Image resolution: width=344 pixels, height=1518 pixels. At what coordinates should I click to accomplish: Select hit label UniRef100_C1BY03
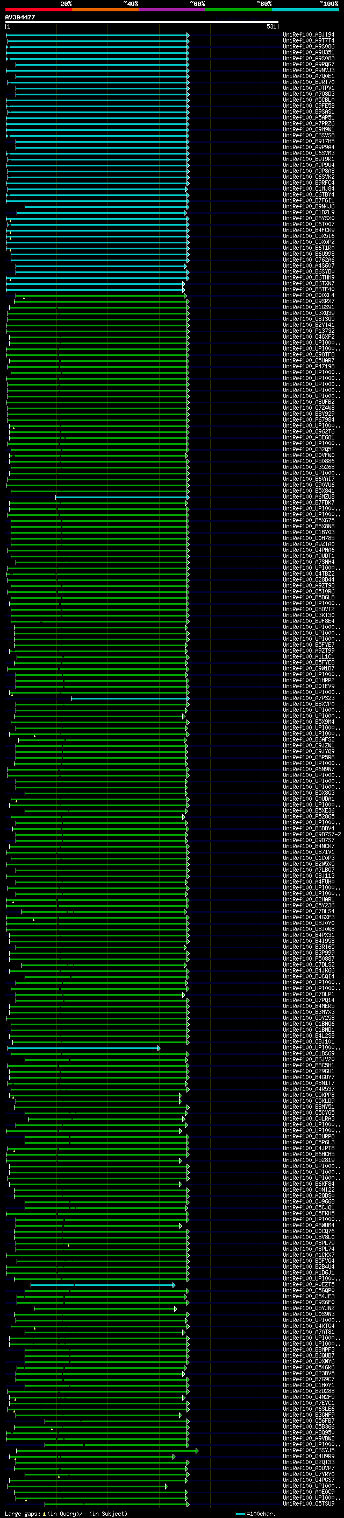[x=309, y=533]
